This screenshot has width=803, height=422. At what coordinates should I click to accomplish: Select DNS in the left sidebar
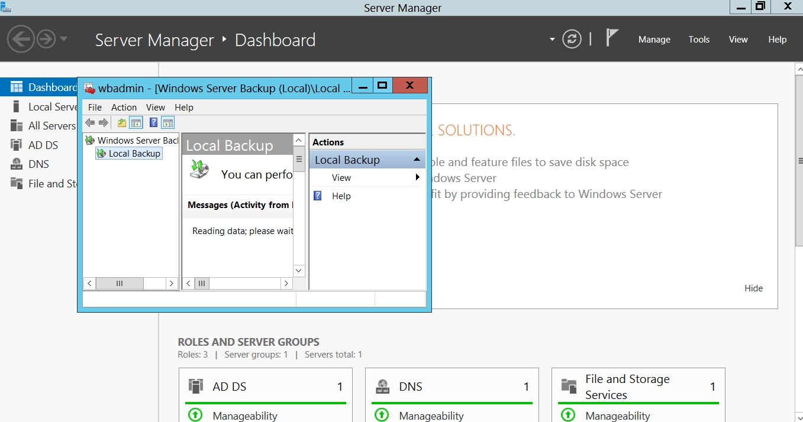pyautogui.click(x=38, y=164)
